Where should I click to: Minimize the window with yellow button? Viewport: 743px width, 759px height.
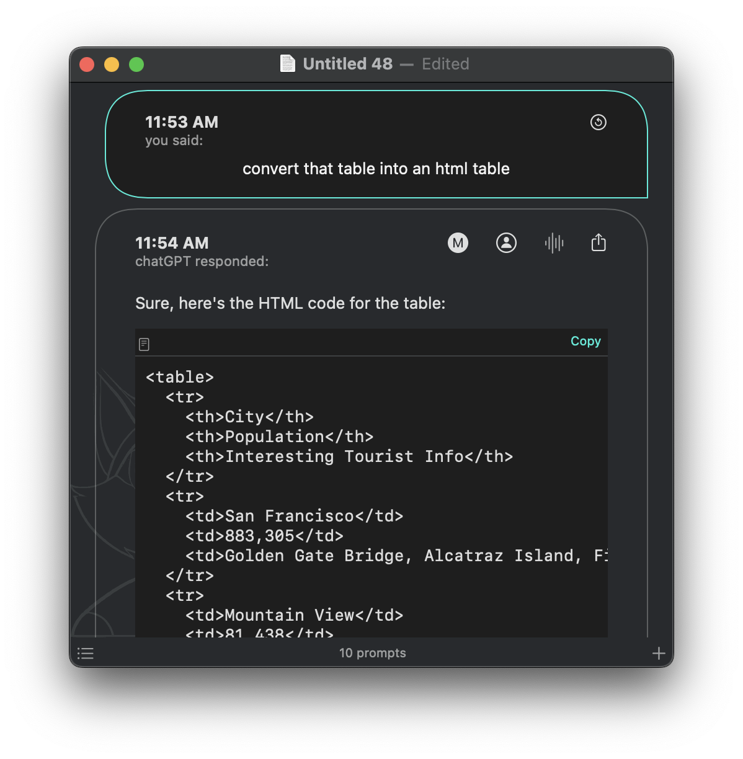coord(112,64)
